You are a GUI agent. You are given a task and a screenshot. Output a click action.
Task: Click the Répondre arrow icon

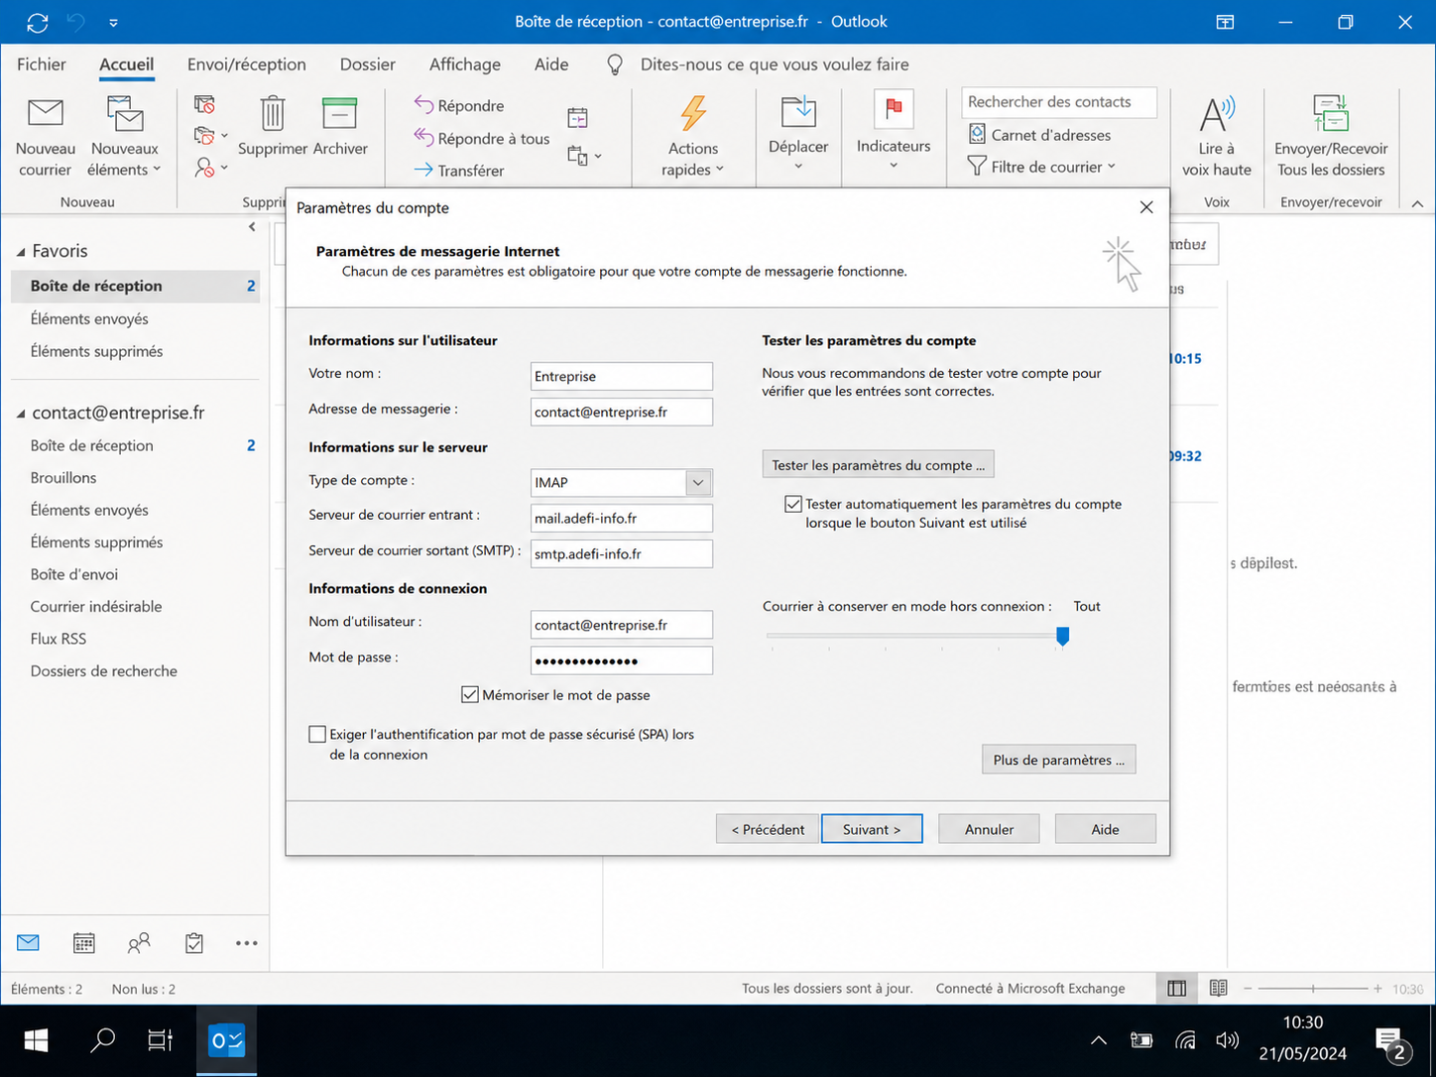tap(423, 105)
